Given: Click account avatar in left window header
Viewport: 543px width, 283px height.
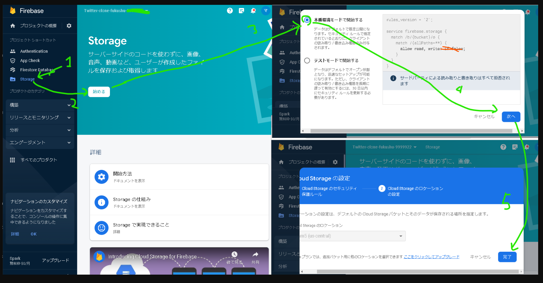Looking at the screenshot, I should coord(266,11).
